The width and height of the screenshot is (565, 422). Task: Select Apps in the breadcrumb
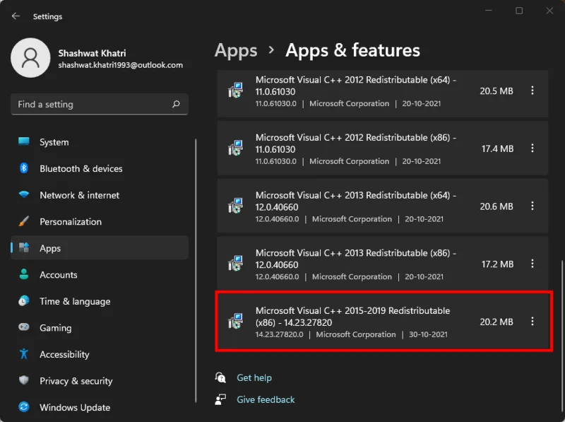pos(236,50)
